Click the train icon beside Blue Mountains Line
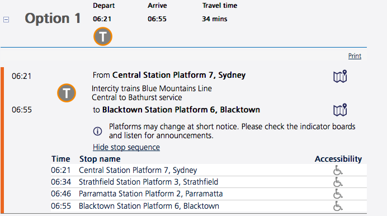The width and height of the screenshot is (387, 216). [x=67, y=93]
